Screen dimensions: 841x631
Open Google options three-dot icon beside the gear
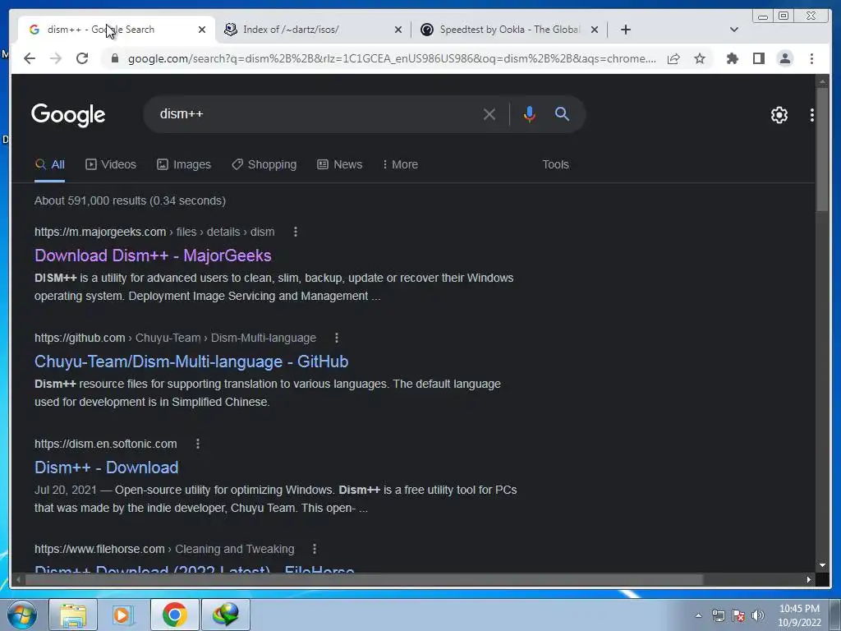tap(811, 115)
